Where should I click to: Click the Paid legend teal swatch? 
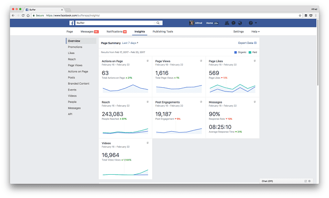coord(250,52)
